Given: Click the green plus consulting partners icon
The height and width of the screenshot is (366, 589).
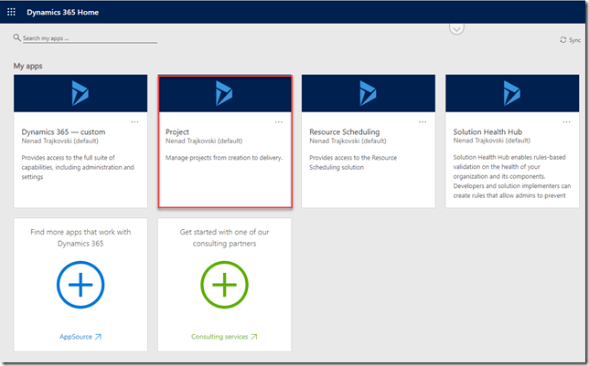Looking at the screenshot, I should (x=224, y=285).
